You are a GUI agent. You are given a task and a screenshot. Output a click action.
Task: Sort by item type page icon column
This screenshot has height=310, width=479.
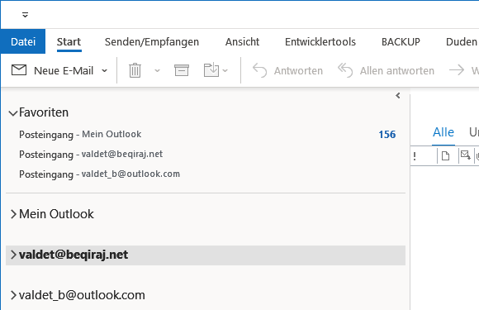tap(445, 156)
